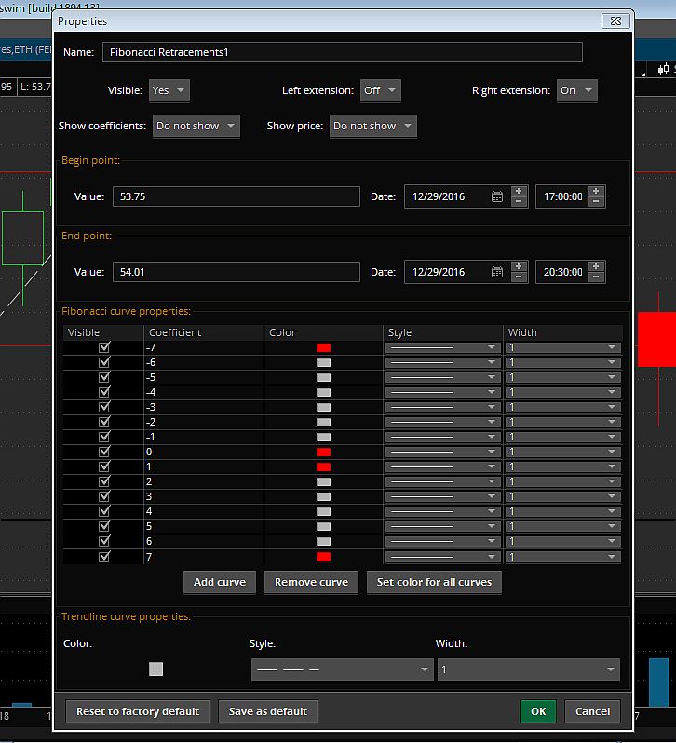Toggle visible checkbox for coefficient 7
This screenshot has width=676, height=743.
click(104, 556)
